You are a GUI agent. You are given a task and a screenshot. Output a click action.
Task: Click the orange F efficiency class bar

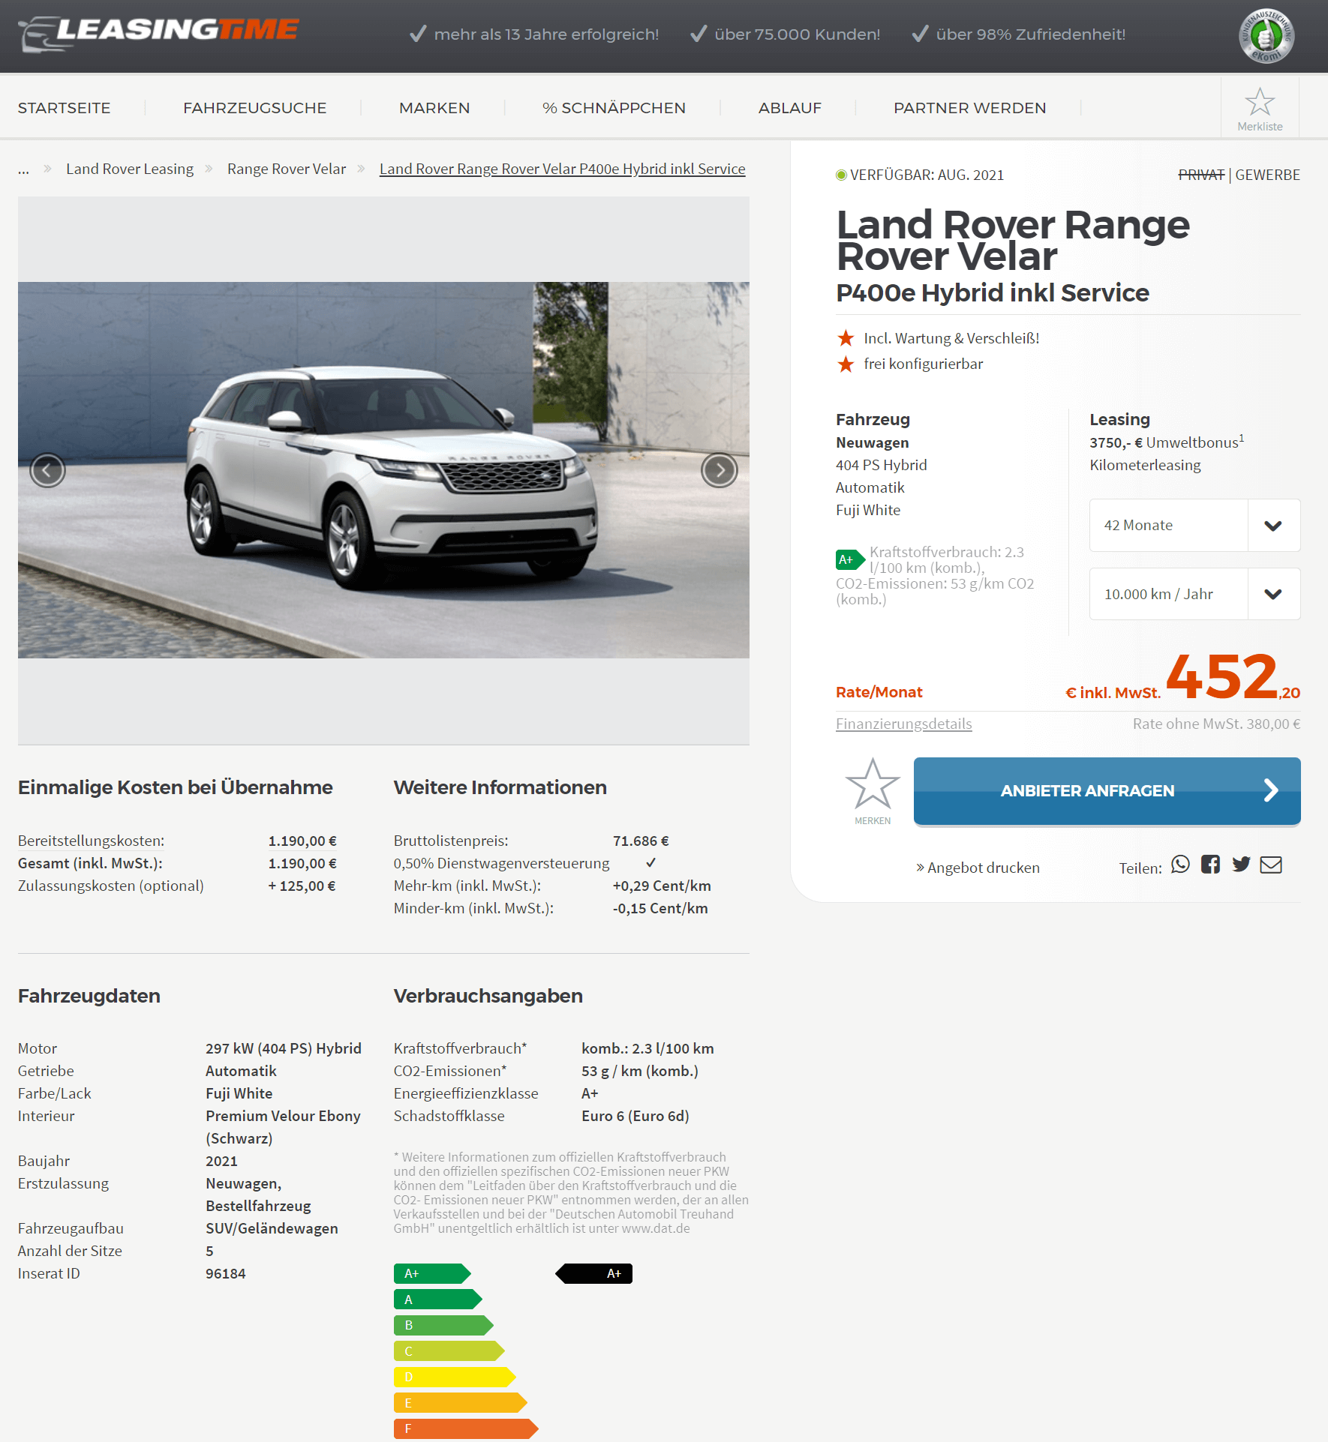(x=466, y=1429)
